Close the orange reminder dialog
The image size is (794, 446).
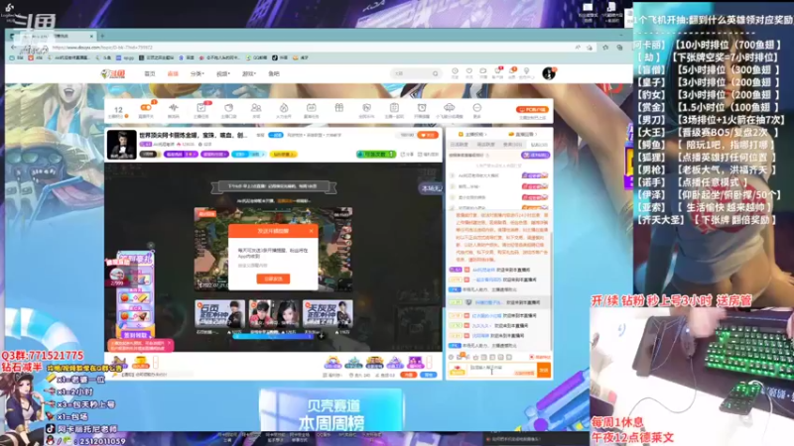coord(311,231)
